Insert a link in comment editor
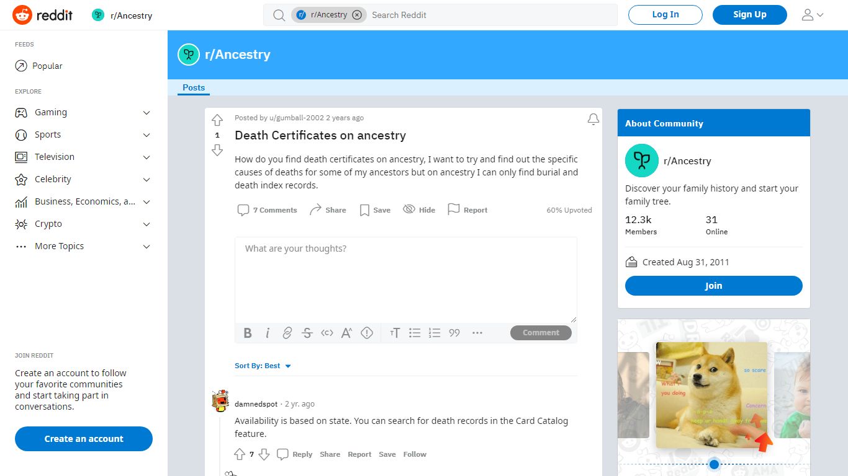 [287, 333]
